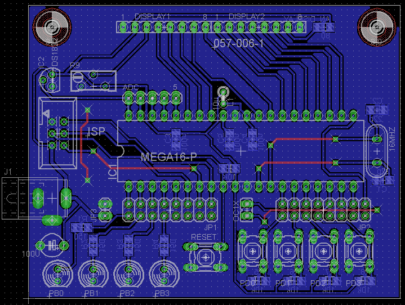Viewport: 405px width, 305px height.
Task: Click the ISP connector label
Action: [x=95, y=132]
